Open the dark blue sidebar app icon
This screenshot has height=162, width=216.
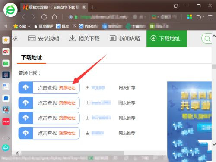[x=6, y=75]
